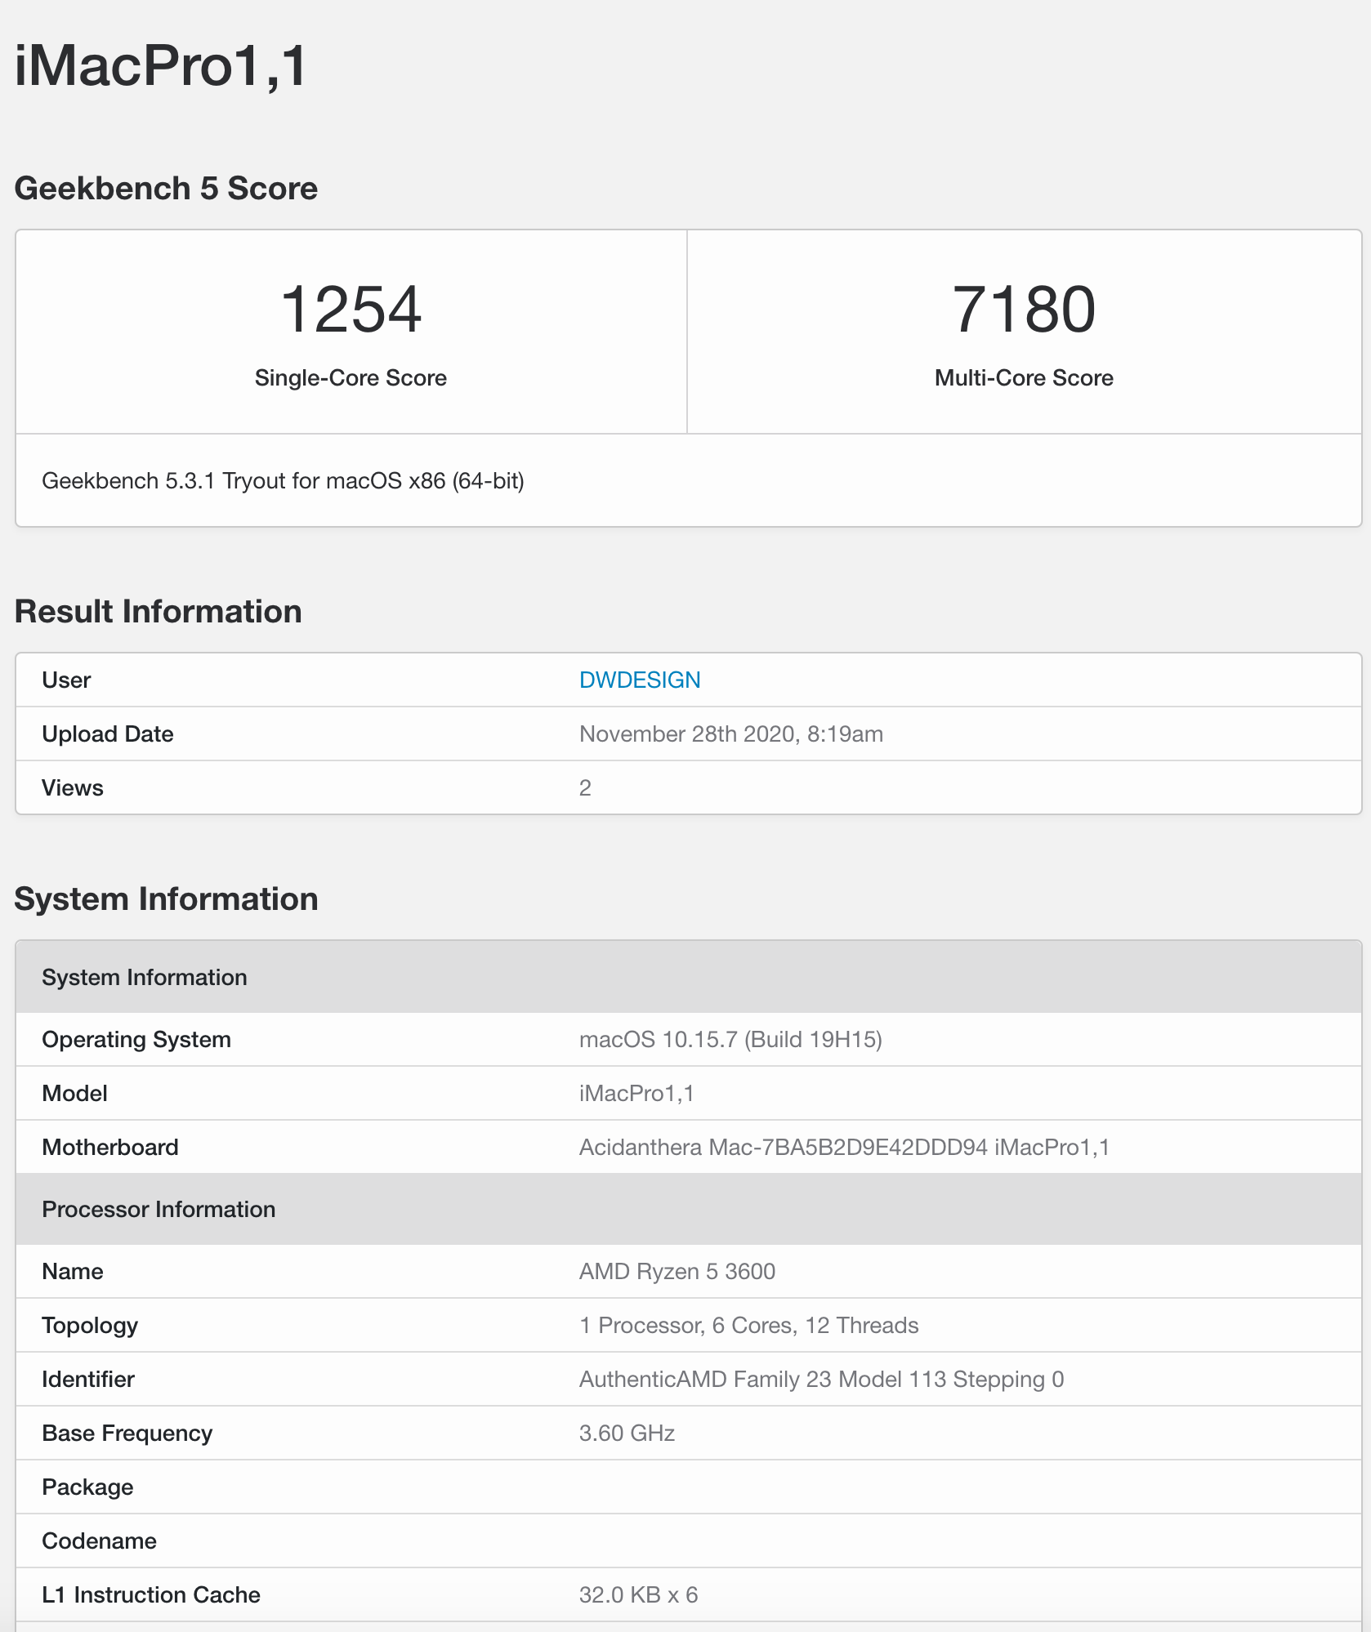
Task: Click the Operating System row label
Action: click(136, 1039)
